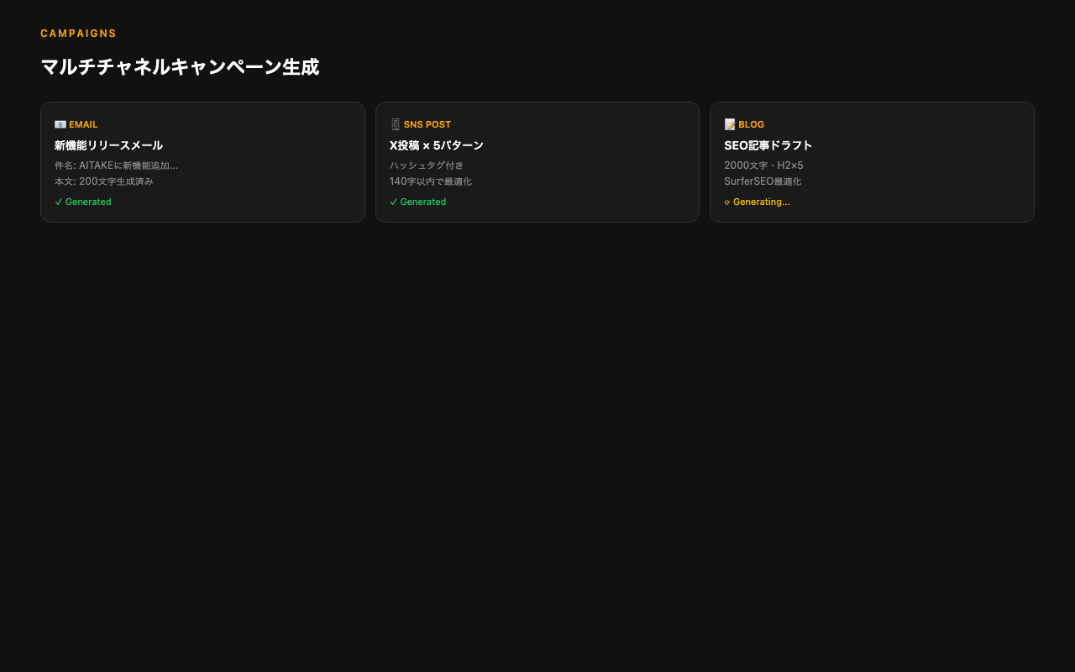Click the マルチチャネルキャンペーン生成 page heading
This screenshot has width=1075, height=672.
point(180,66)
